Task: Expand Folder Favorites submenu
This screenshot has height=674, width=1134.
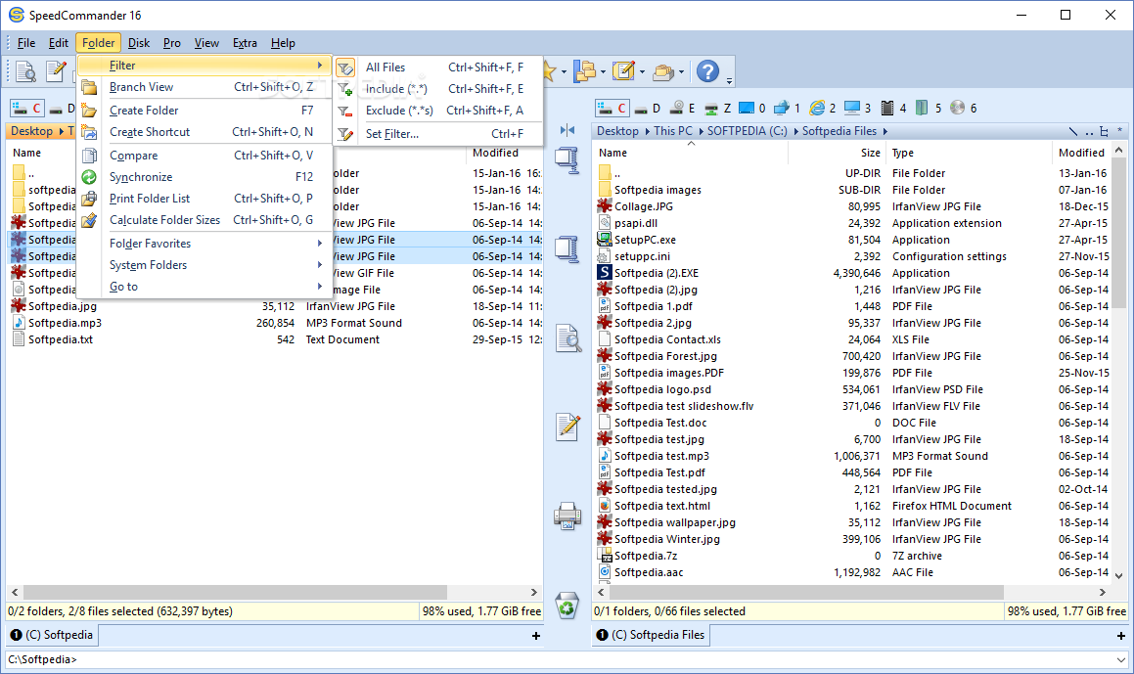Action: (x=320, y=244)
